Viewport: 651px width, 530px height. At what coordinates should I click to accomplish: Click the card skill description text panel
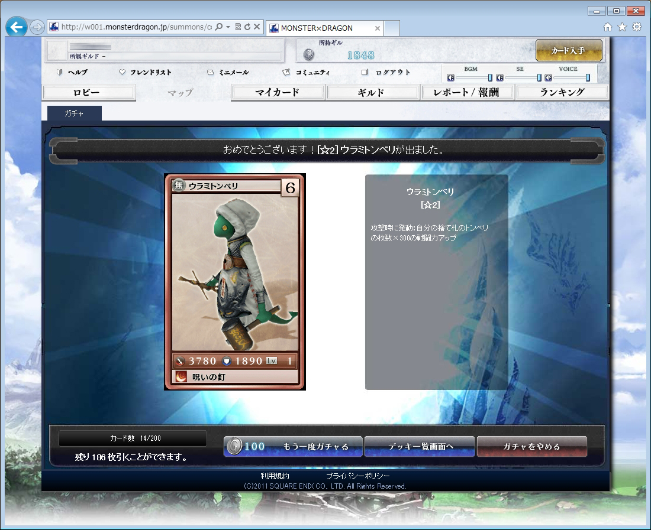(436, 282)
